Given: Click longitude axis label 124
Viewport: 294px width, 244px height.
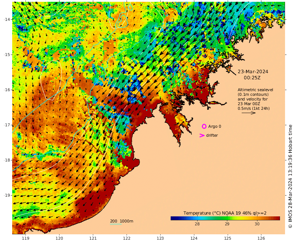Looking at the screenshot, I should coord(194,238).
